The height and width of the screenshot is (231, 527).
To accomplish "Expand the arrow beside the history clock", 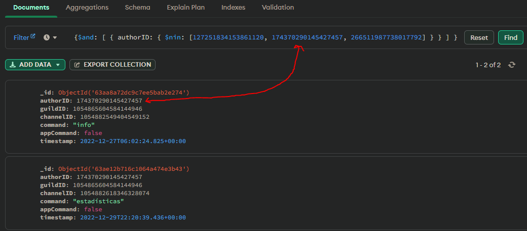I will coord(55,38).
